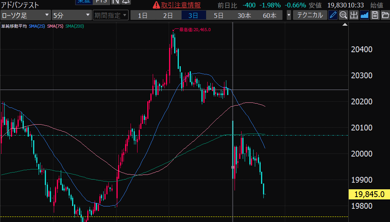The width and height of the screenshot is (390, 222).
Task: Save chart settings with floppy disk icon
Action: pos(375,16)
